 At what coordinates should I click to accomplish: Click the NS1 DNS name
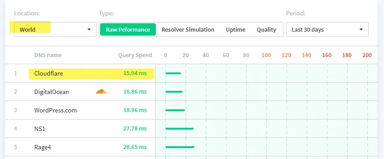pyautogui.click(x=39, y=129)
